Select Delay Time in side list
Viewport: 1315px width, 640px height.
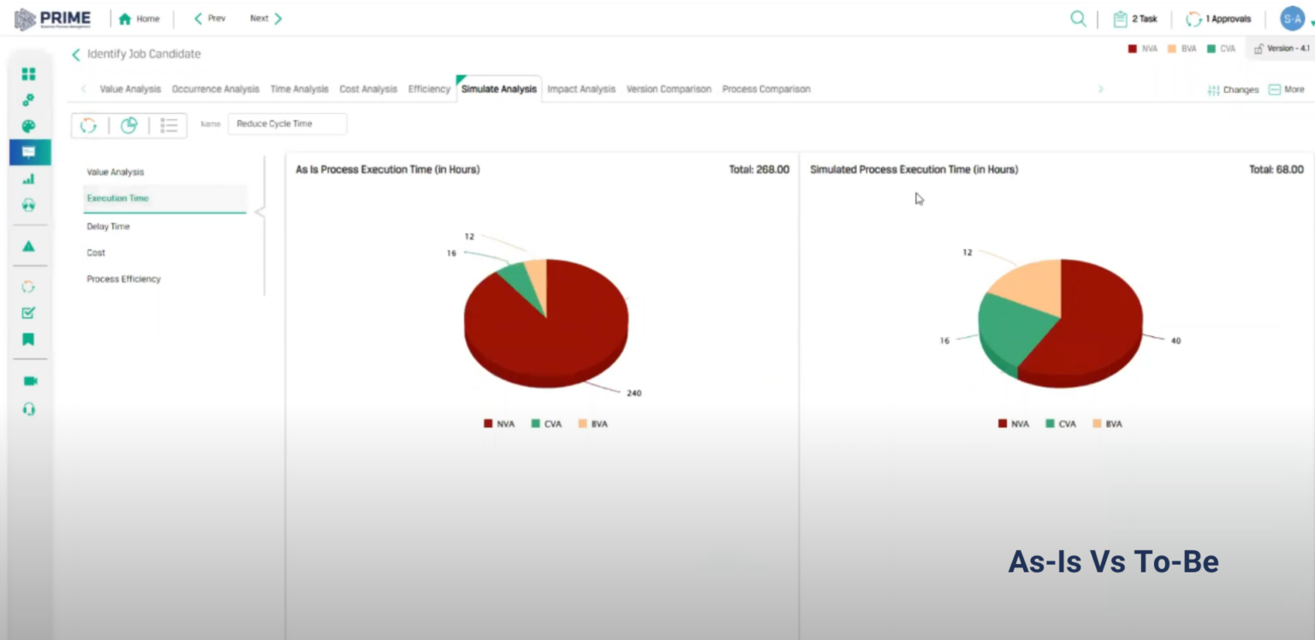pyautogui.click(x=108, y=227)
